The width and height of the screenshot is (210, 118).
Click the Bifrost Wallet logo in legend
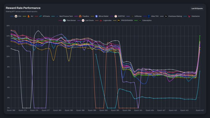96,16
